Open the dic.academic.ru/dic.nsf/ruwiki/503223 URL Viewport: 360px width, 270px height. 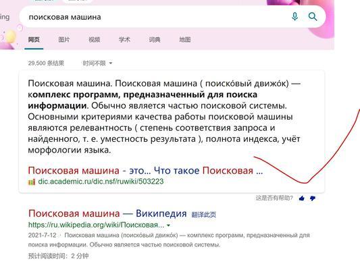point(101,182)
